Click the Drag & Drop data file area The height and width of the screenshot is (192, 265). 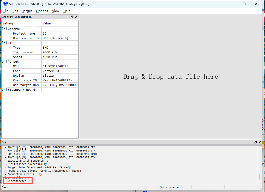[x=171, y=77]
